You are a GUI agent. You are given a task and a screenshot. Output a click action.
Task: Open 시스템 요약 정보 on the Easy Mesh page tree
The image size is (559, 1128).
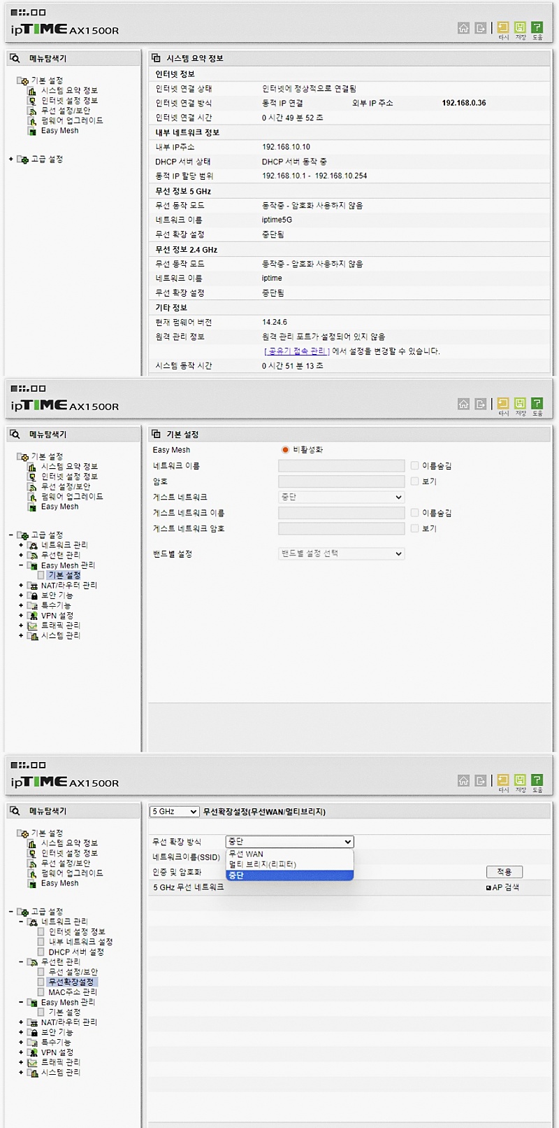pyautogui.click(x=69, y=467)
